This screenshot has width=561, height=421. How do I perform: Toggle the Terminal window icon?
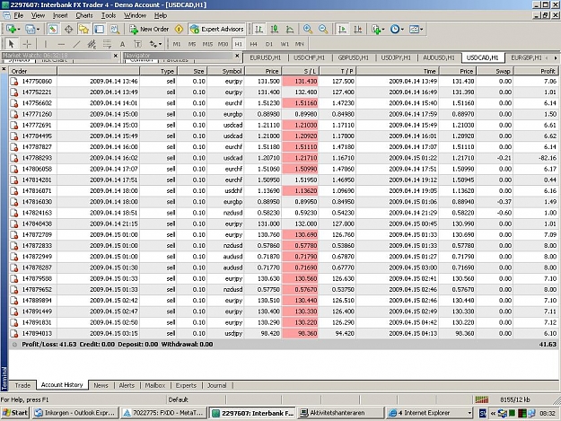click(x=99, y=30)
